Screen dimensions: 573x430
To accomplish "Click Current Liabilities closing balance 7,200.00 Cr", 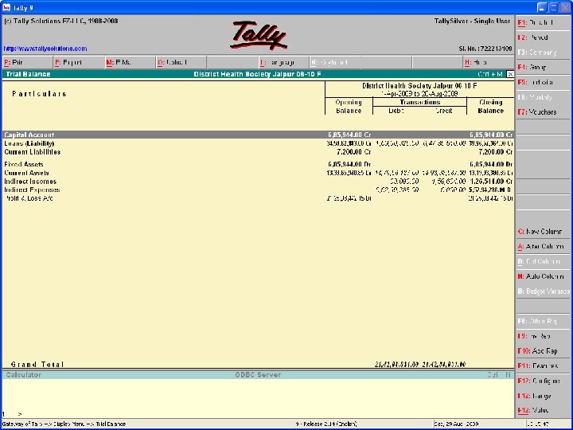I will coord(496,152).
